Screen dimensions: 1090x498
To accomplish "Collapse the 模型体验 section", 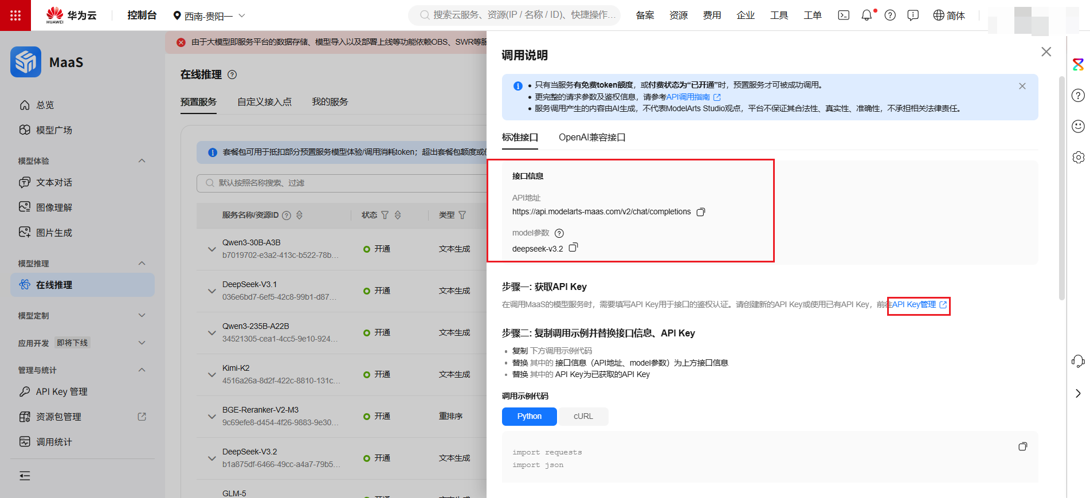I will click(x=142, y=160).
